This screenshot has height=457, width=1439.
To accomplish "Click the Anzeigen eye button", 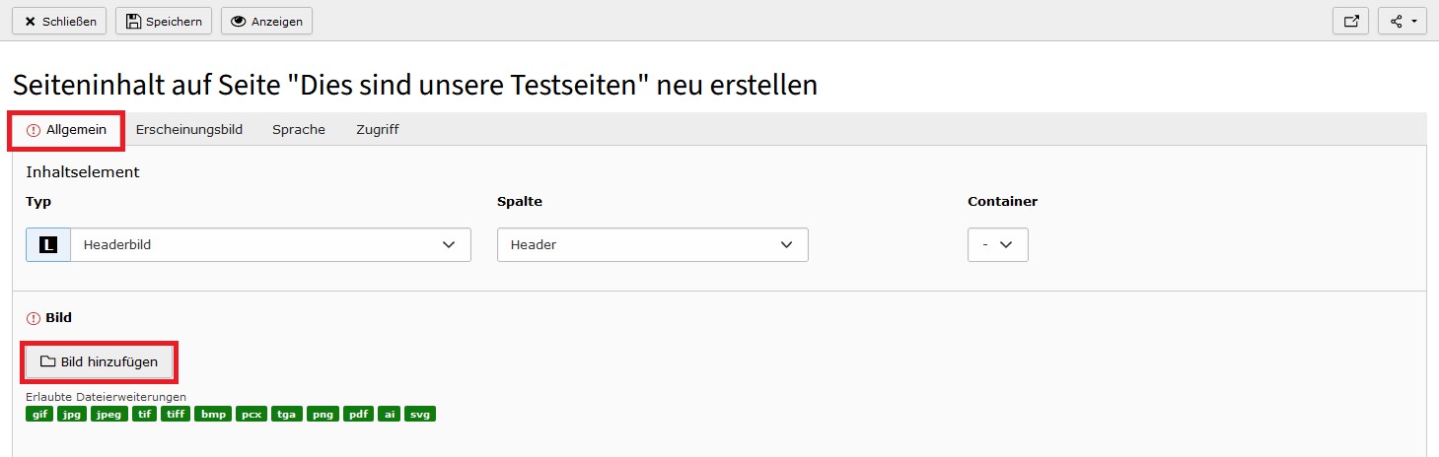I will click(x=266, y=21).
